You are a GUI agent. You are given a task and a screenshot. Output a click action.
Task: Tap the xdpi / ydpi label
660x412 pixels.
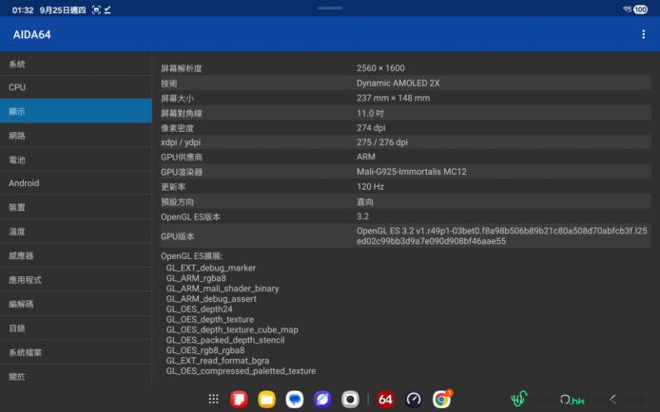tap(181, 142)
